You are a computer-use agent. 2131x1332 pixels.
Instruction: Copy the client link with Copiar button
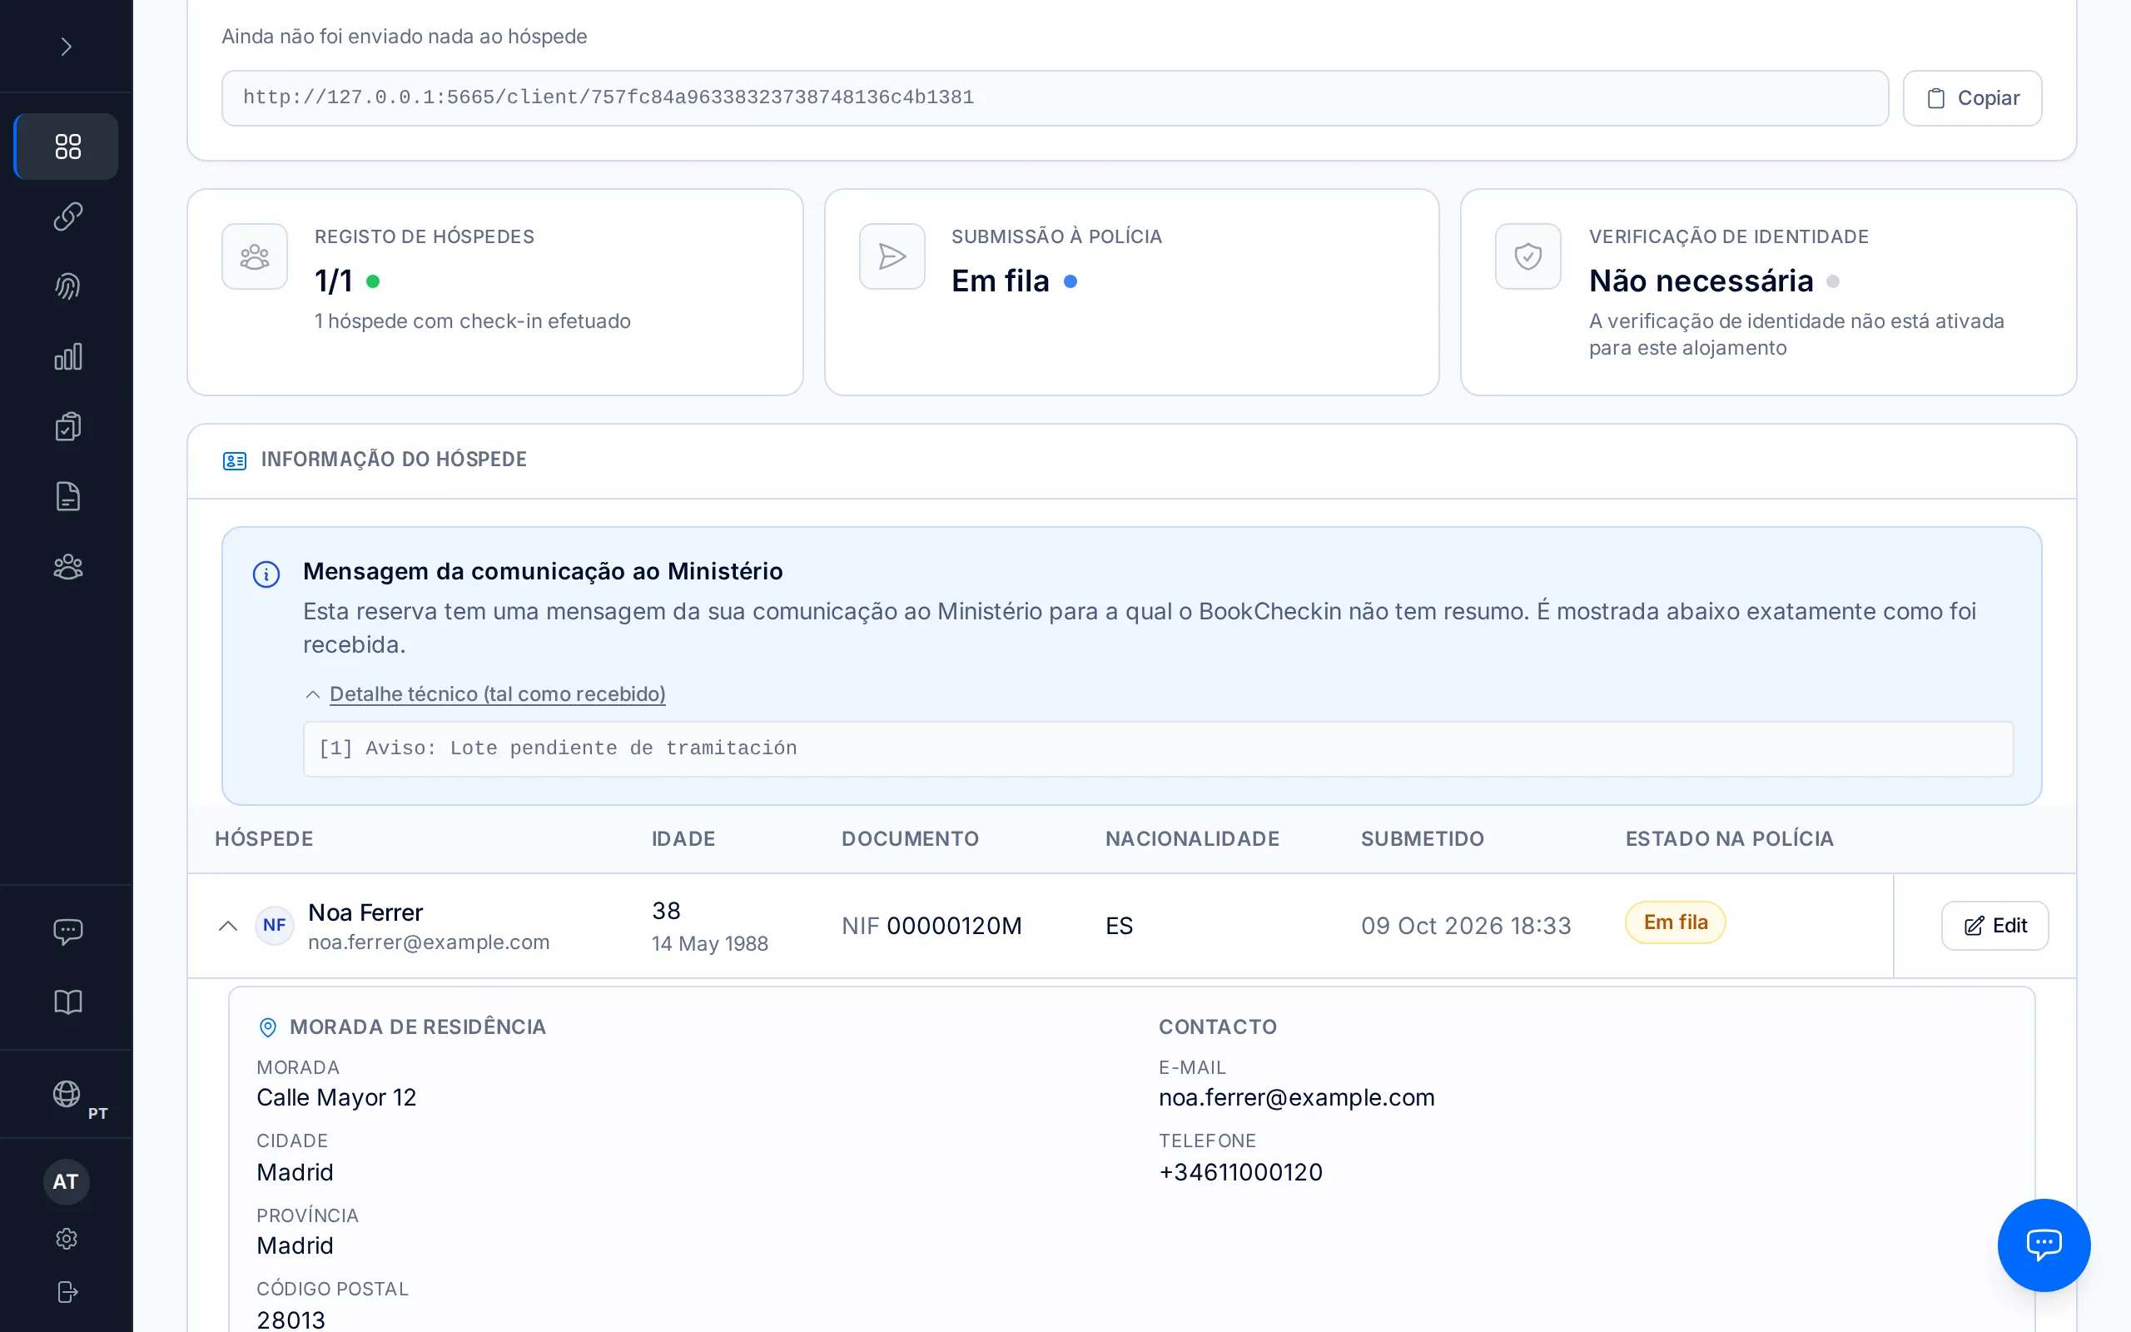[x=1972, y=97]
